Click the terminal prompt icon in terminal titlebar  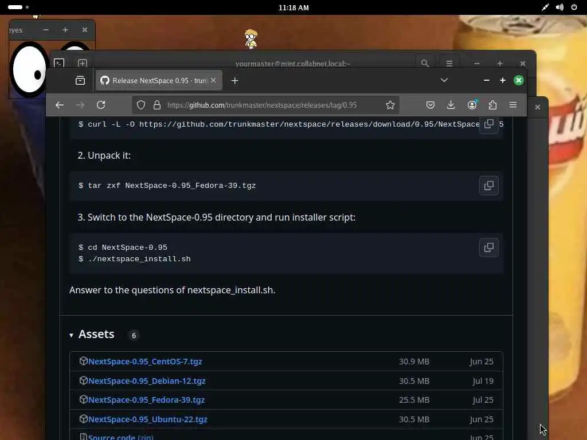tap(59, 63)
